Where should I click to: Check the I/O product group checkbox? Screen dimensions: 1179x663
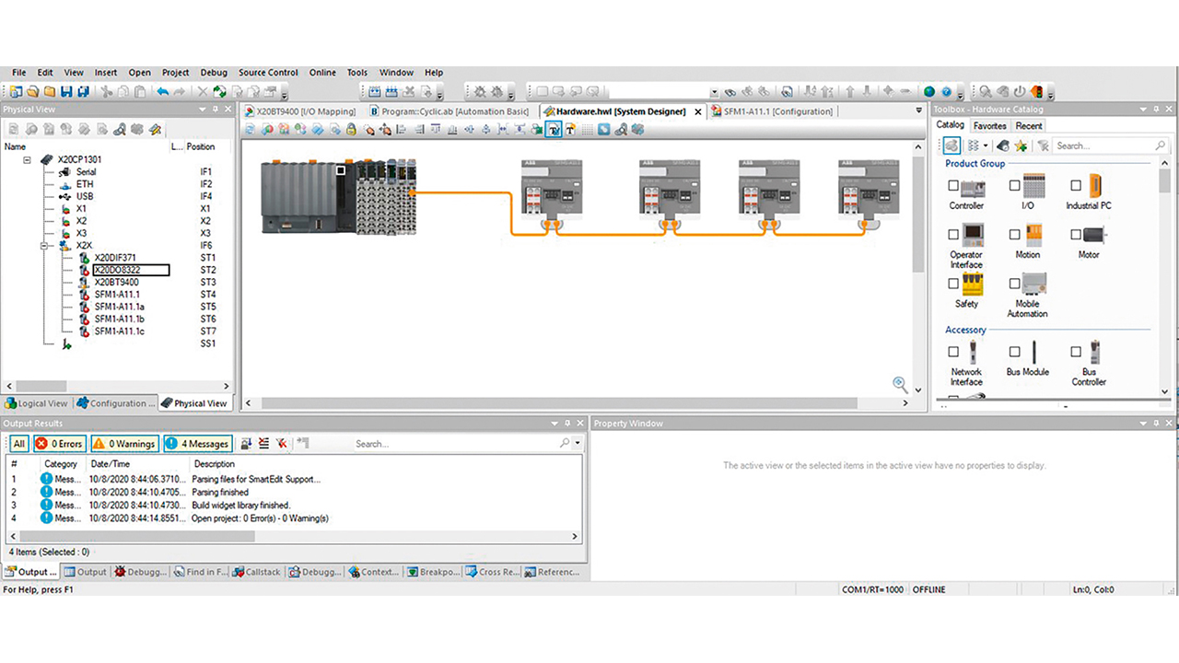click(x=1014, y=185)
